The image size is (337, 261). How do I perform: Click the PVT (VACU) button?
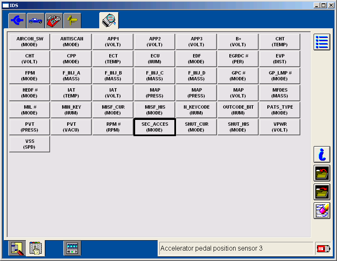71,127
